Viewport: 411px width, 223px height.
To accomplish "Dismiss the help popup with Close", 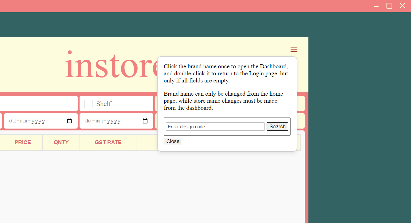I will point(173,141).
